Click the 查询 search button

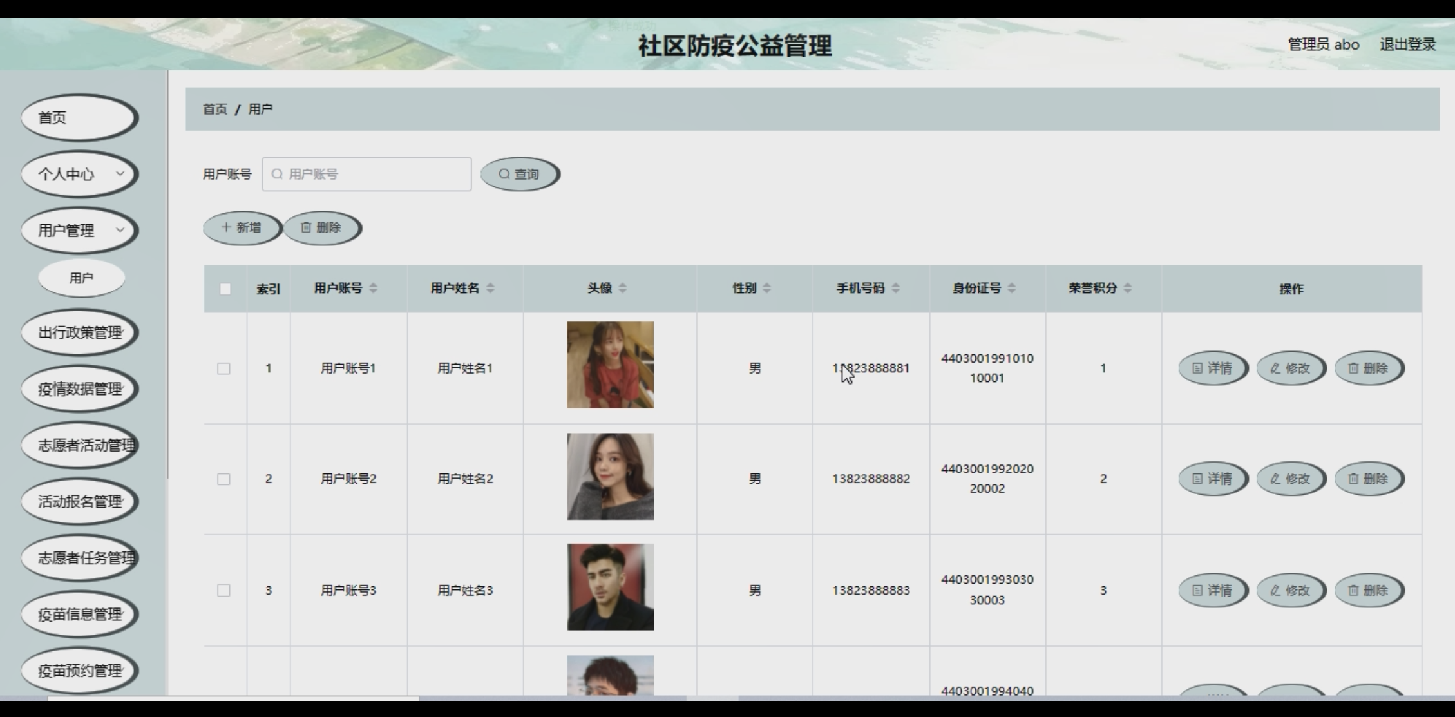519,174
